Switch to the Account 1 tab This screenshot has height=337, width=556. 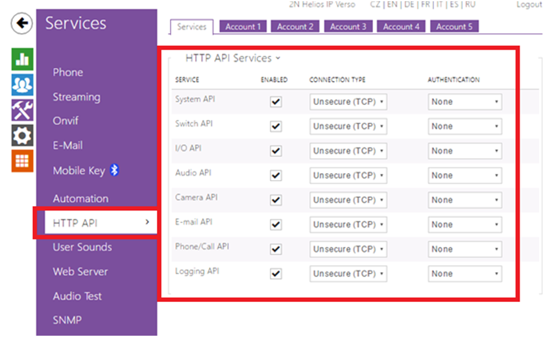coord(243,27)
